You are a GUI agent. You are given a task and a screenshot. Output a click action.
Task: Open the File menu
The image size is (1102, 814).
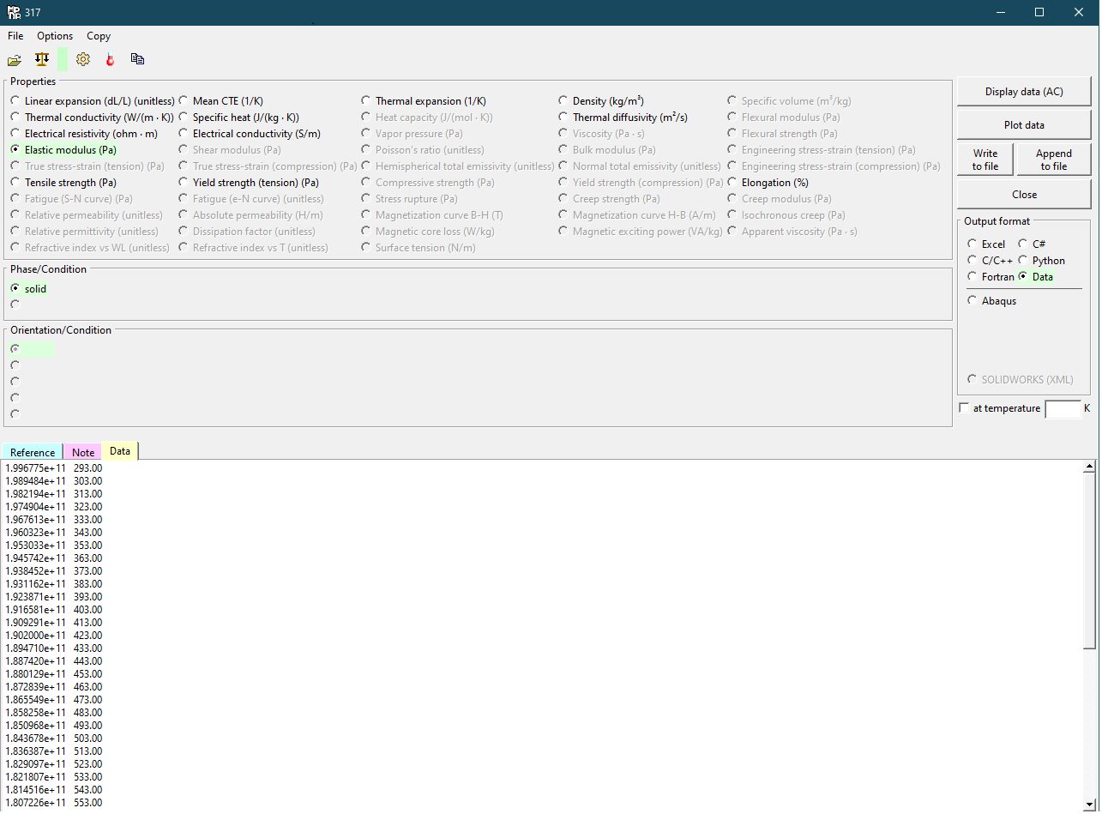click(x=15, y=36)
